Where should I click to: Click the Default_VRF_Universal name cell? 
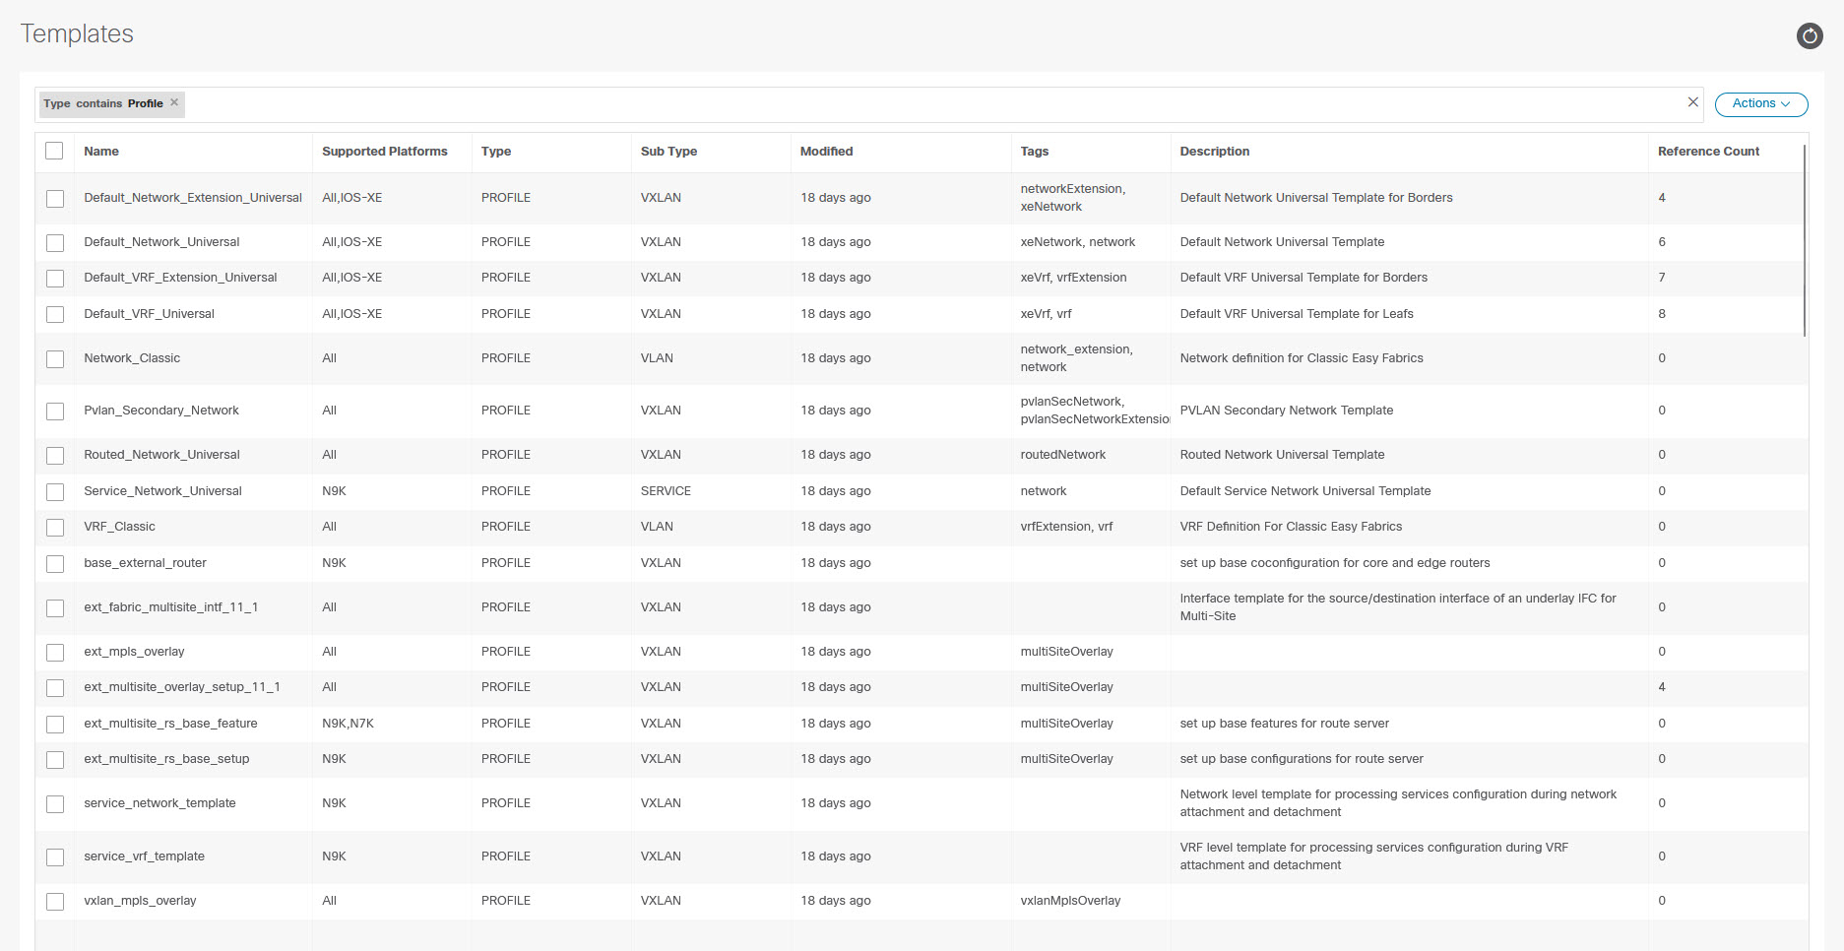(149, 314)
